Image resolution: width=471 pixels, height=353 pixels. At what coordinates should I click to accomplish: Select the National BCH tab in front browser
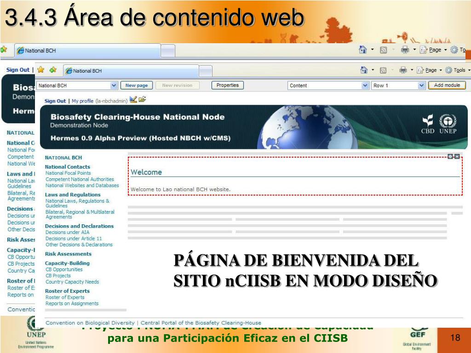tap(131, 71)
